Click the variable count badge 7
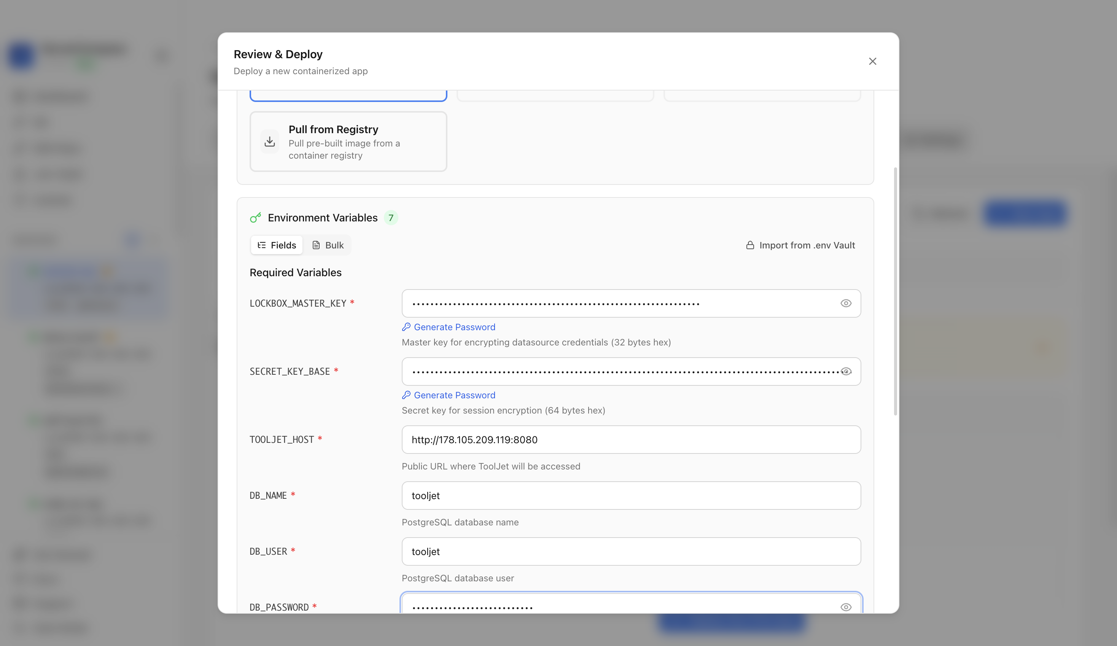The image size is (1117, 646). pos(390,218)
